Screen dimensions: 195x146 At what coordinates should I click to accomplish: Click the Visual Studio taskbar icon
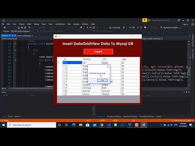pyautogui.click(x=108, y=125)
